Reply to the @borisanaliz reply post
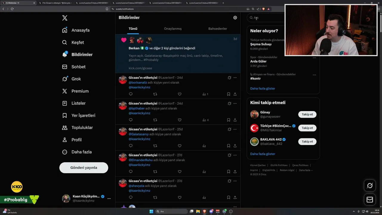The height and width of the screenshot is (215, 382). [x=131, y=94]
